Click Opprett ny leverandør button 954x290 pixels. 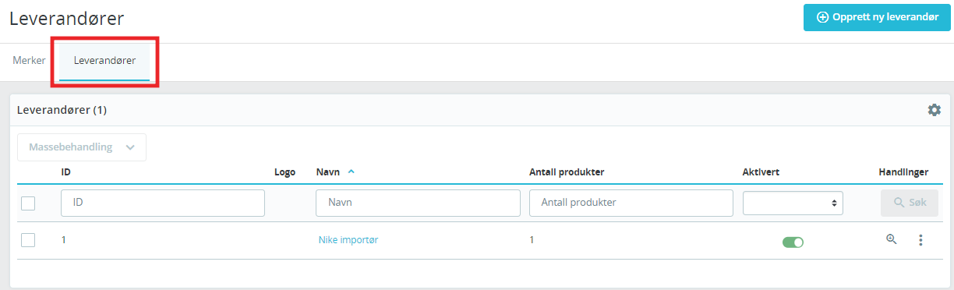pyautogui.click(x=878, y=17)
